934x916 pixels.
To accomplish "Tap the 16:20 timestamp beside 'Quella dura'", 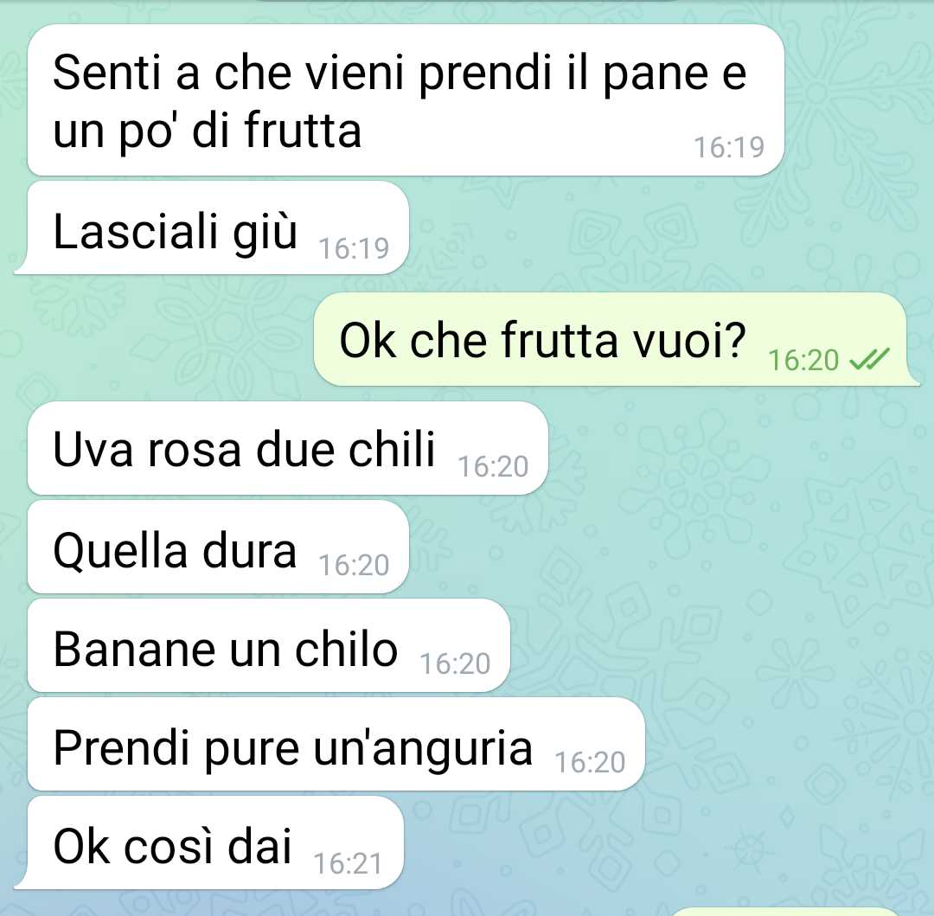I will 354,565.
